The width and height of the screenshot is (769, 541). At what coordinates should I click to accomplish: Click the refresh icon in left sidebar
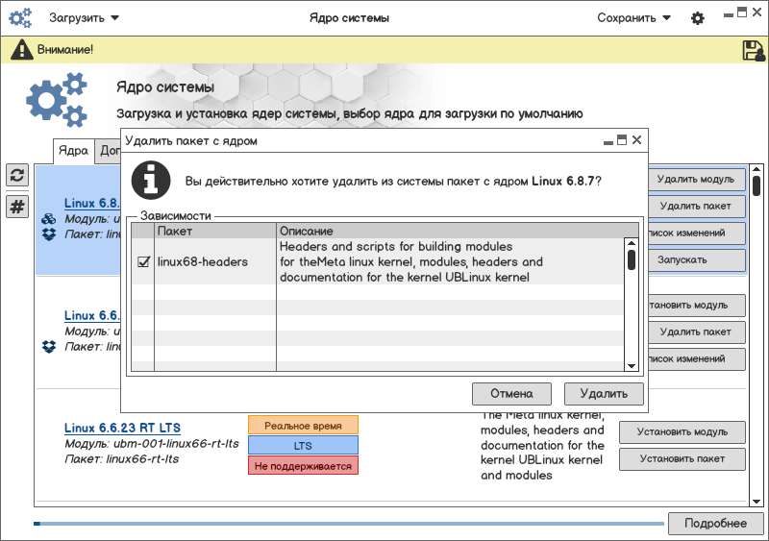pyautogui.click(x=17, y=175)
